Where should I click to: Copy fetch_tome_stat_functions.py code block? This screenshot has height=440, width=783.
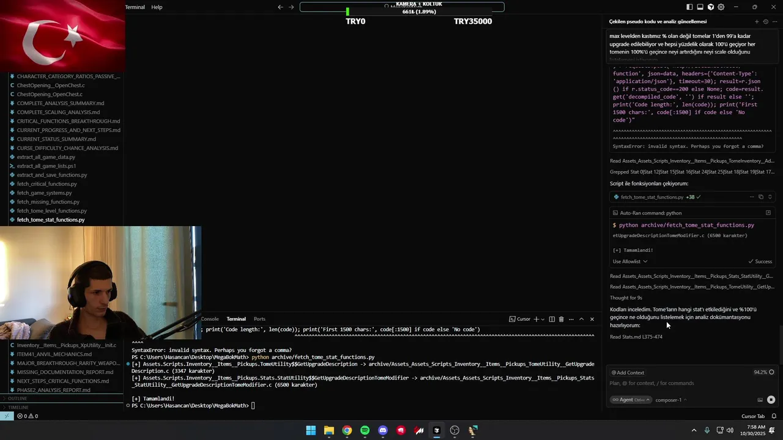(x=761, y=197)
